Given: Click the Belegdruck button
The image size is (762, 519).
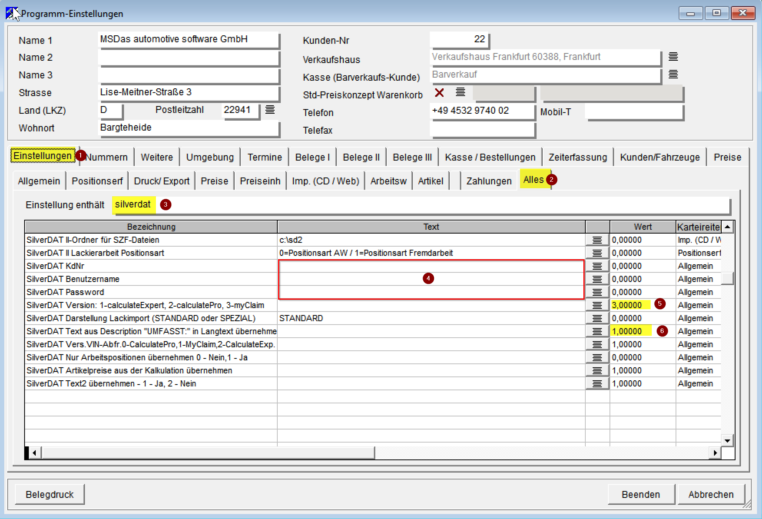Looking at the screenshot, I should coord(50,494).
